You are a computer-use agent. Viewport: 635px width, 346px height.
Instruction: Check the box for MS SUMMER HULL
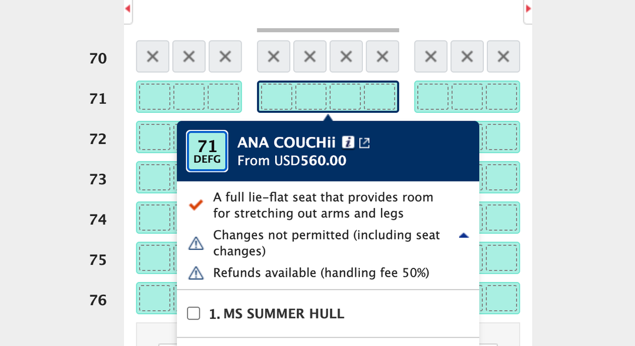tap(193, 313)
